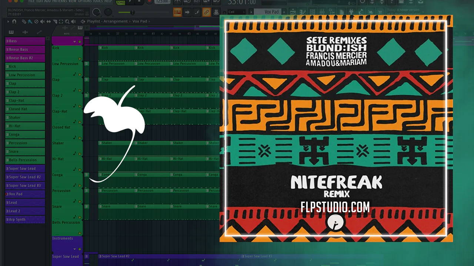Collapse the Instruments group track arrow
The image size is (474, 266).
[x=74, y=249]
